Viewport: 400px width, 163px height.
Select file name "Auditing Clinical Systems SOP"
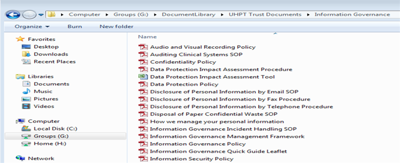click(196, 54)
